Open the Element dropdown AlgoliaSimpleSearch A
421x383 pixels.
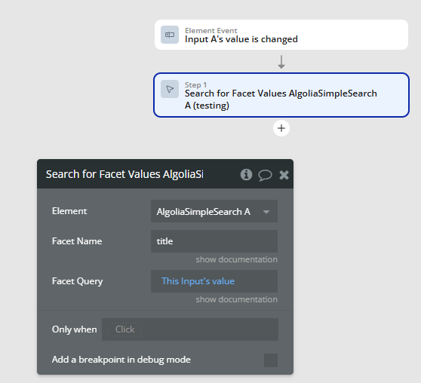click(214, 212)
